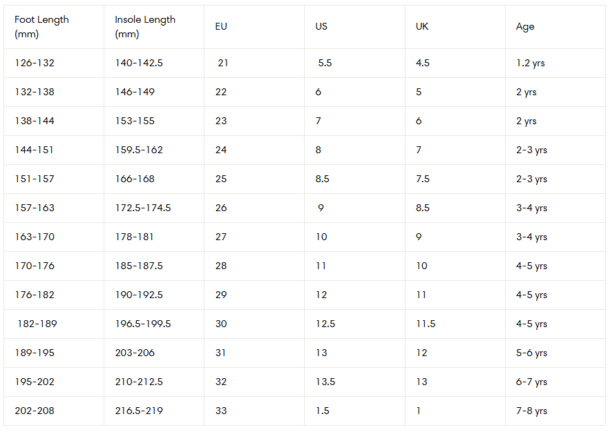The width and height of the screenshot is (608, 432).
Task: Select foot length cell 163-170
Action: [x=35, y=237]
